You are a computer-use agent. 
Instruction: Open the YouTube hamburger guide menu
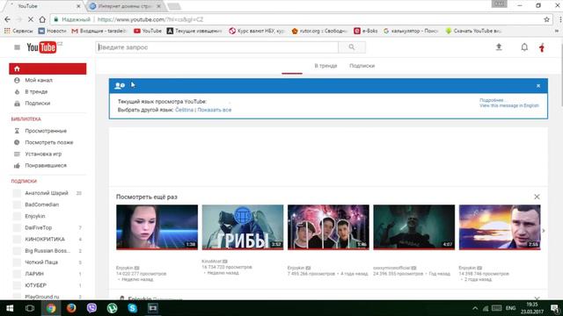point(17,47)
